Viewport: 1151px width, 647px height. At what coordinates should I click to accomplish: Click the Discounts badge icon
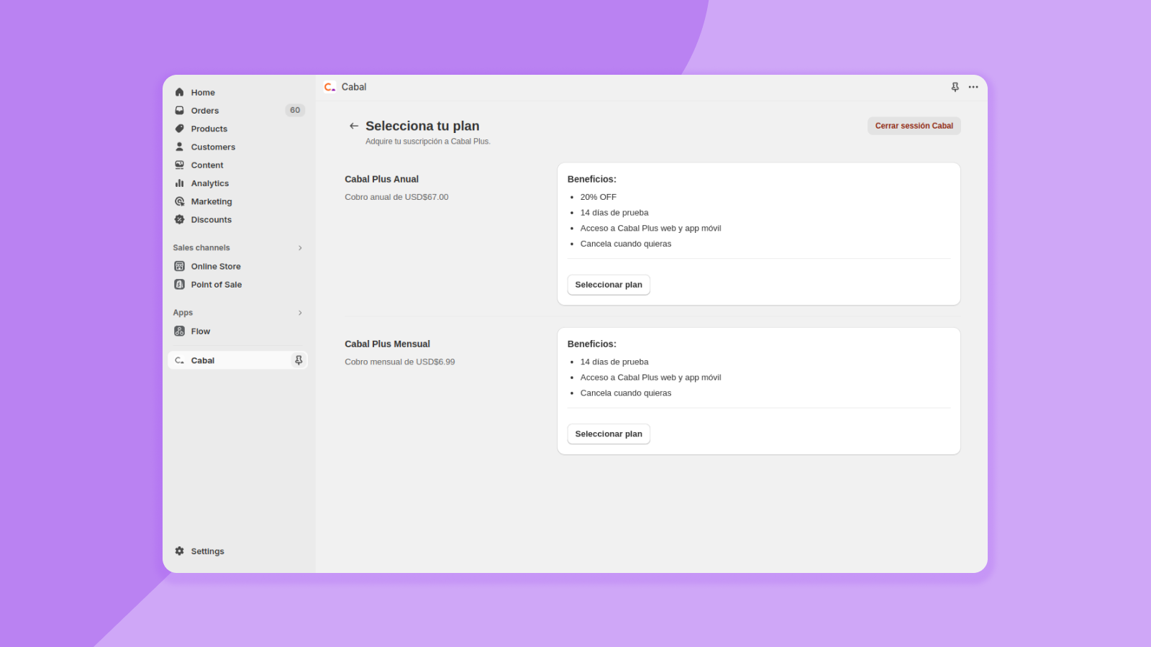click(x=179, y=219)
